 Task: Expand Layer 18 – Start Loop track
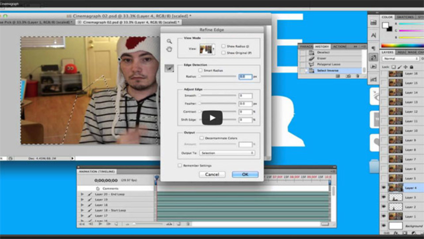point(82,211)
